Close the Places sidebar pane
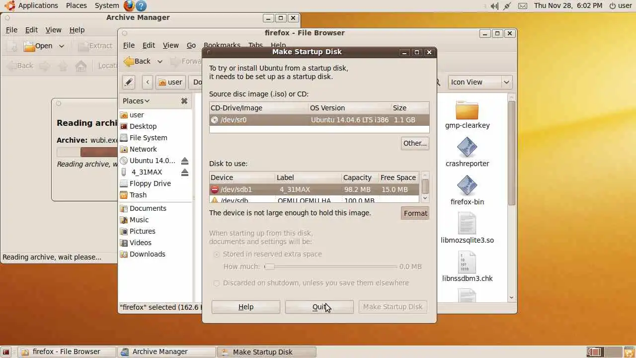This screenshot has width=636, height=358. 184,101
